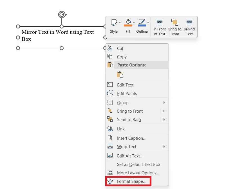Image resolution: width=226 pixels, height=189 pixels.
Task: Click the text box rotation handle
Action: click(x=61, y=14)
